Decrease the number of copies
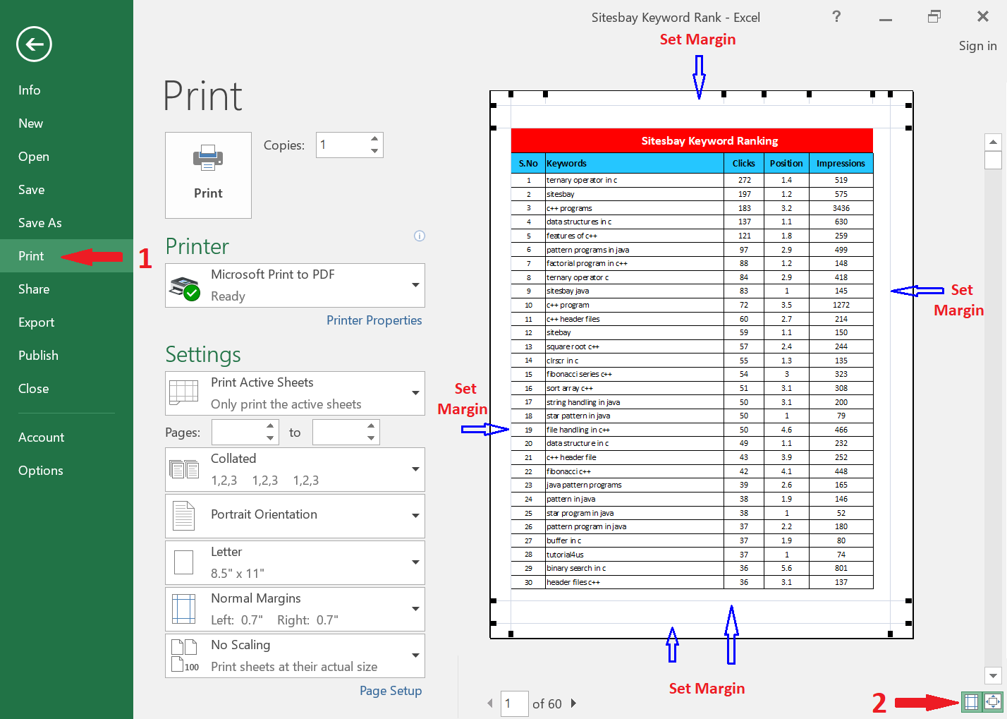This screenshot has height=719, width=1007. [374, 151]
